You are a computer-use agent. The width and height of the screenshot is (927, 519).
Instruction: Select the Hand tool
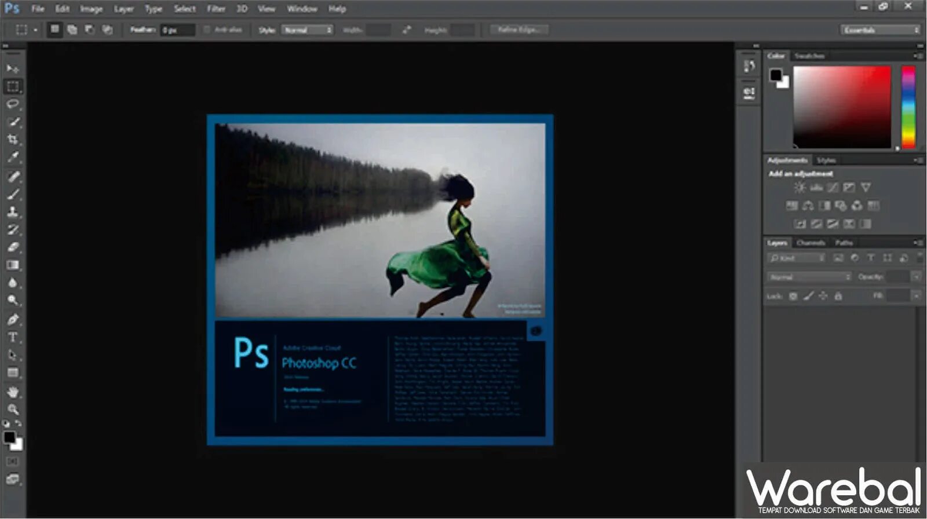pyautogui.click(x=13, y=392)
